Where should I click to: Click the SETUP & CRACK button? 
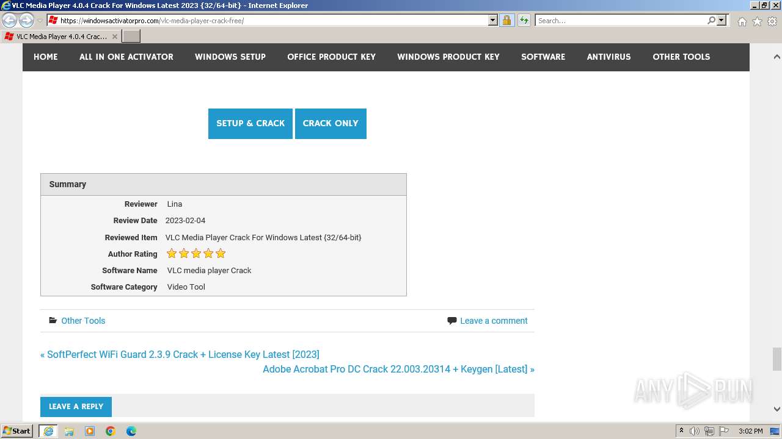point(250,124)
